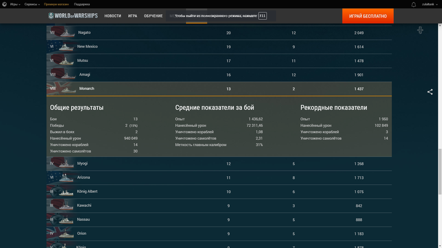Open the НОВОСТИ menu tab
This screenshot has height=248, width=442.
point(113,16)
